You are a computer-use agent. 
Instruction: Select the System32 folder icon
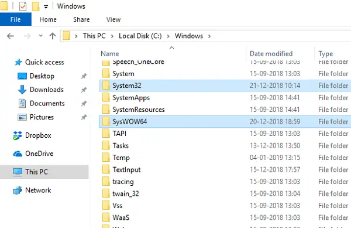click(x=106, y=86)
